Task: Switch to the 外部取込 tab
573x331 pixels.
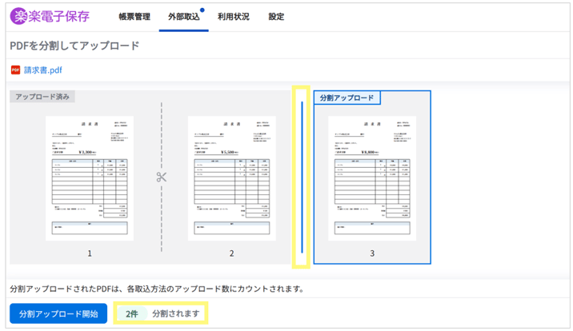Action: point(183,17)
